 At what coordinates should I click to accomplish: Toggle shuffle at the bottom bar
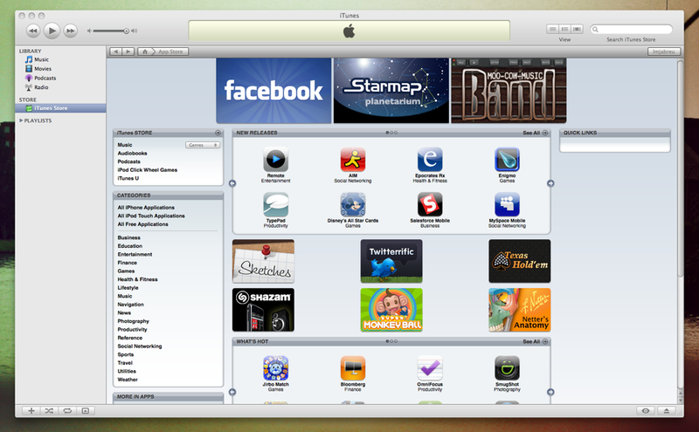pyautogui.click(x=49, y=411)
